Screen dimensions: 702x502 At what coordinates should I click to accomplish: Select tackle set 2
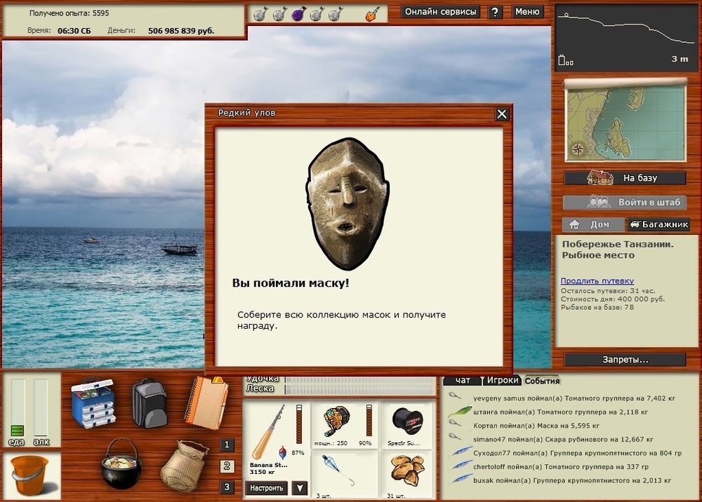coord(227,466)
